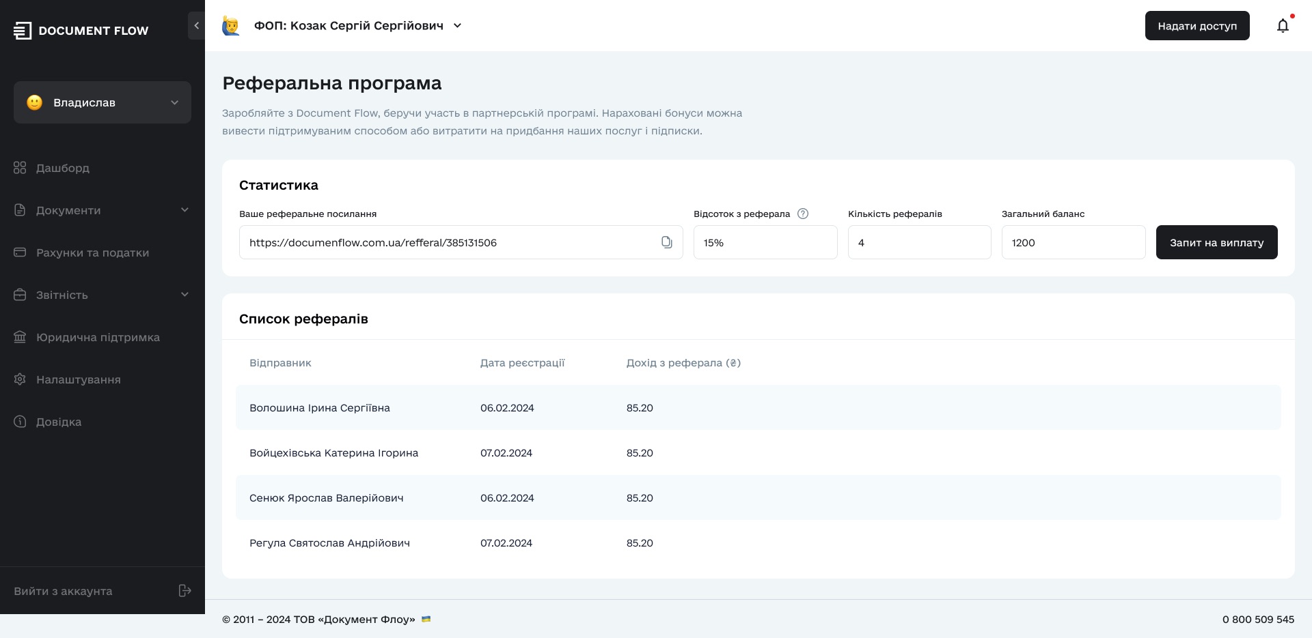The width and height of the screenshot is (1312, 638).
Task: Copy the referral link with the copy icon
Action: click(x=666, y=242)
